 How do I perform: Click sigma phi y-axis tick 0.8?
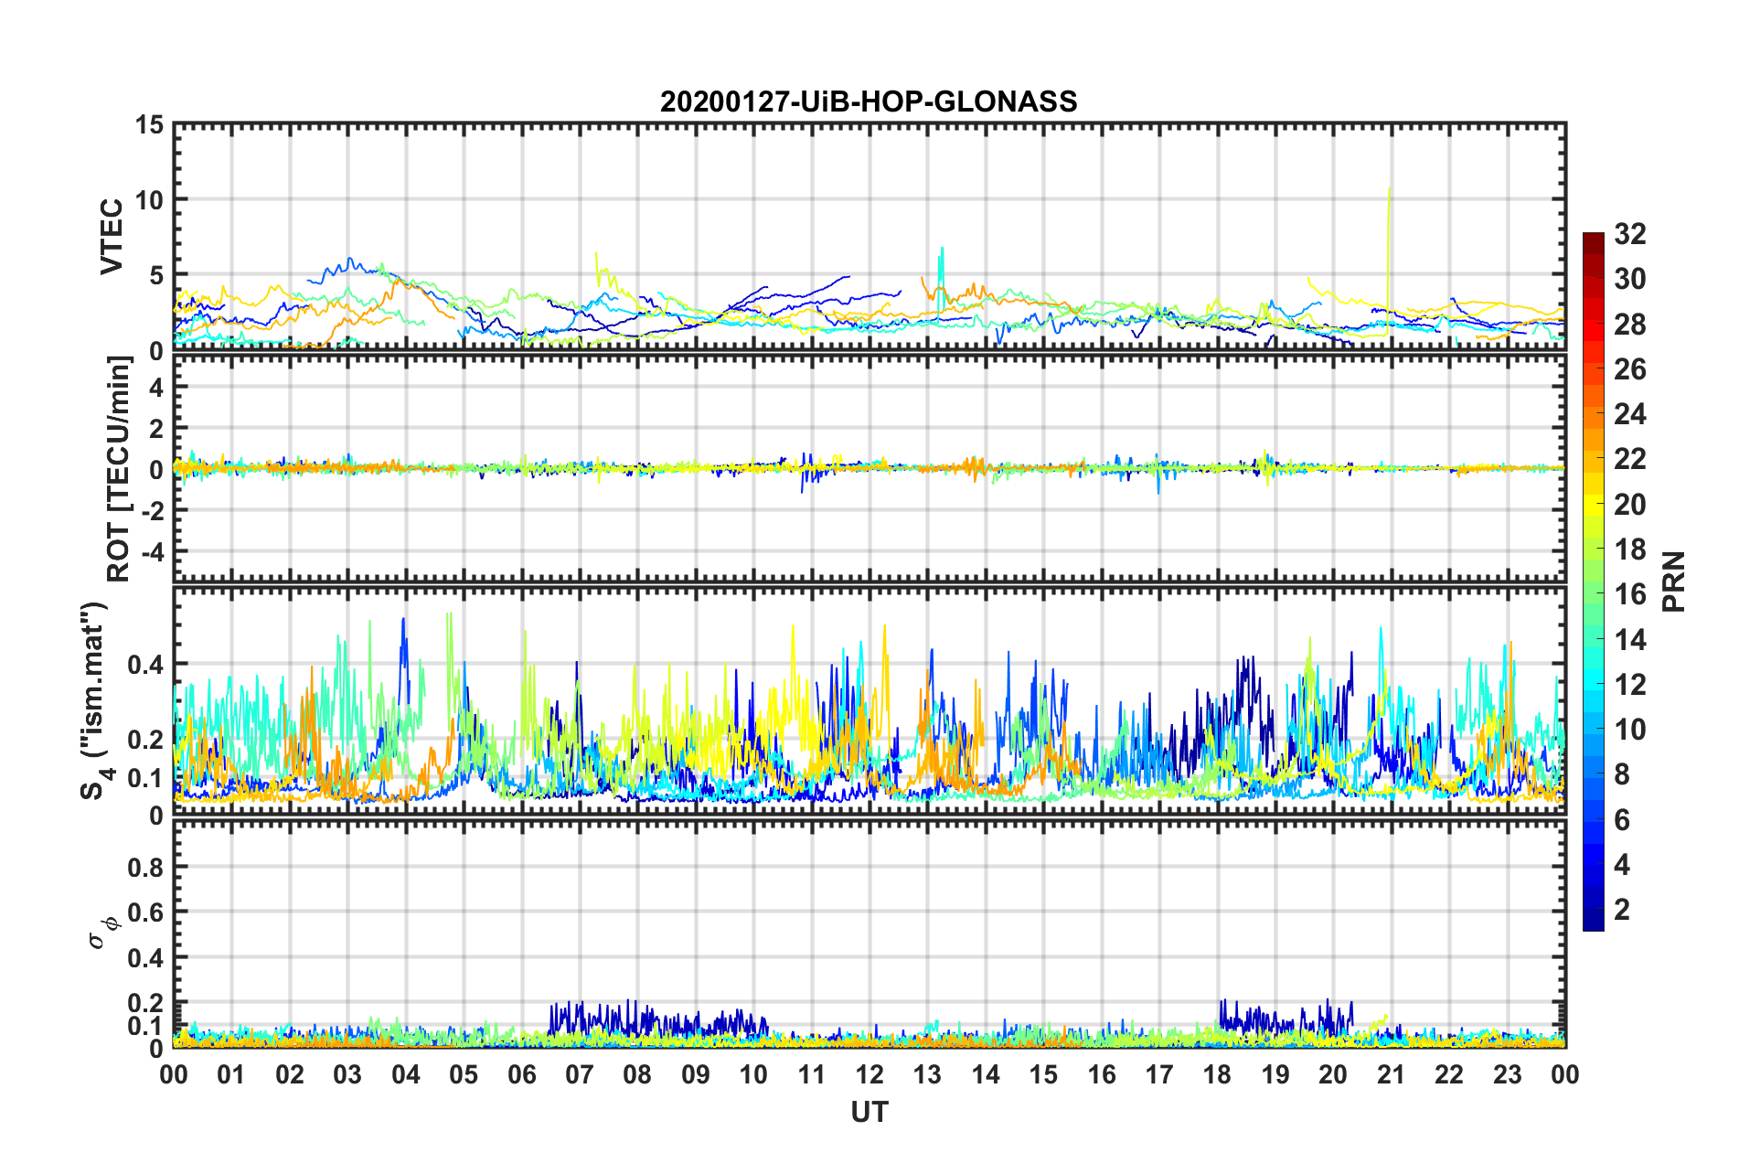[x=145, y=867]
